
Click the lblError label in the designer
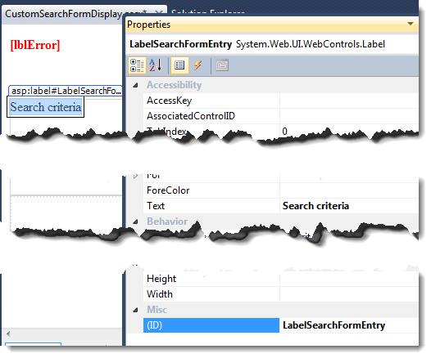pos(35,45)
